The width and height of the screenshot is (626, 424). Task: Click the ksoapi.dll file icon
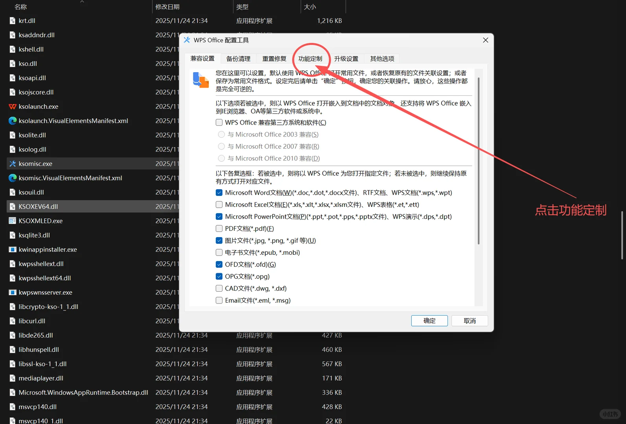click(x=13, y=78)
